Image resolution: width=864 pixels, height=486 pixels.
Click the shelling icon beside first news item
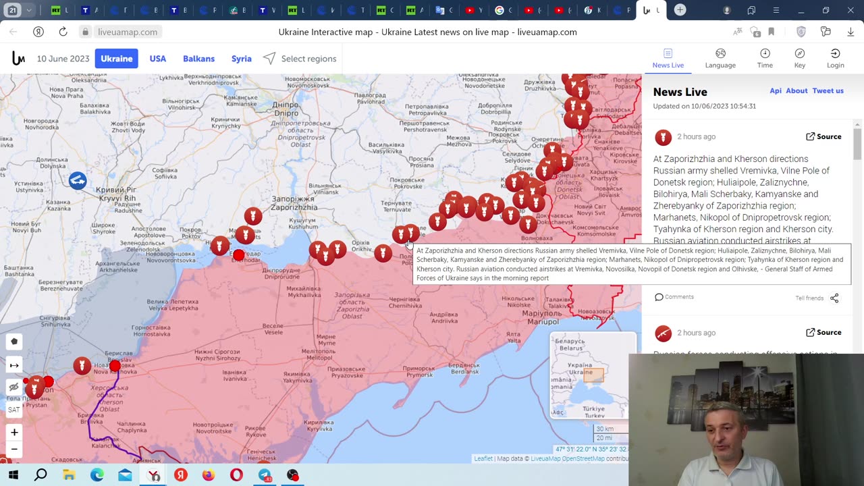(664, 138)
